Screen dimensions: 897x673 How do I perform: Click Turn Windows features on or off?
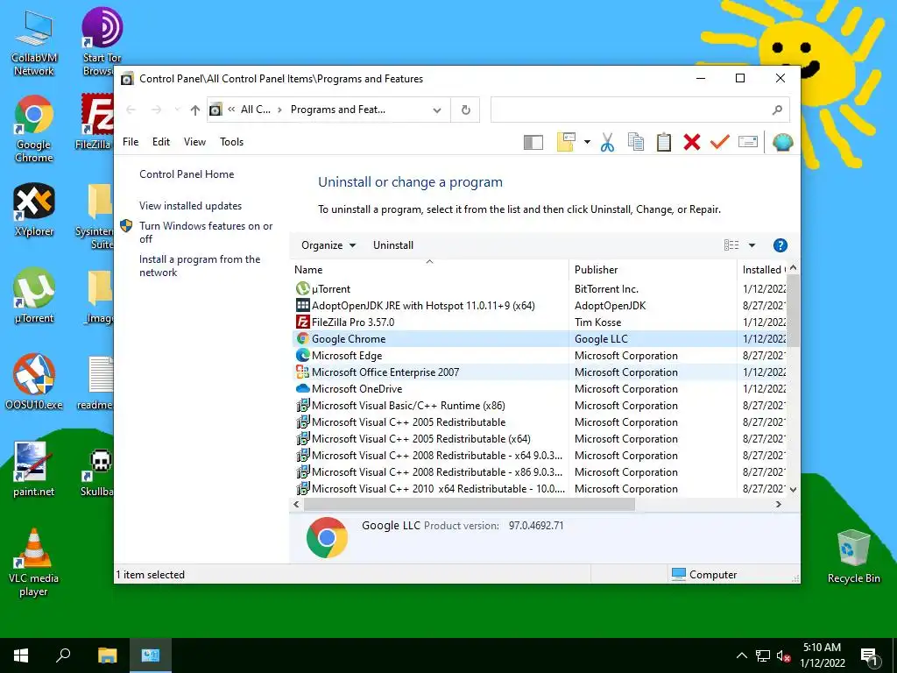coord(206,232)
